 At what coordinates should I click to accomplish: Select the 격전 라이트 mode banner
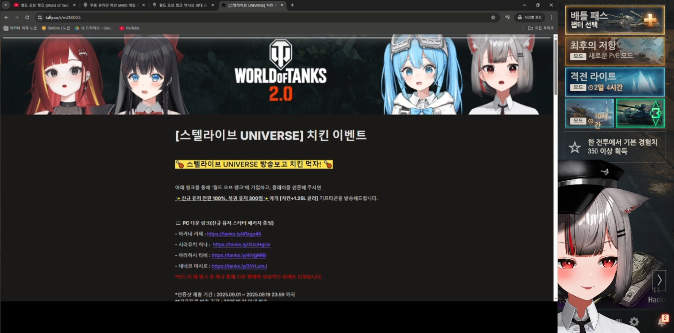[615, 81]
